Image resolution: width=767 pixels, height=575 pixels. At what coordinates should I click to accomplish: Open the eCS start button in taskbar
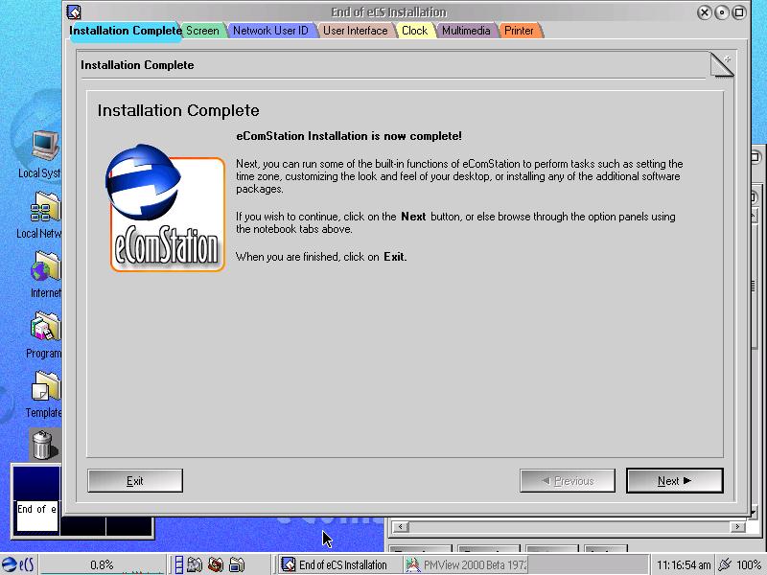tap(18, 564)
